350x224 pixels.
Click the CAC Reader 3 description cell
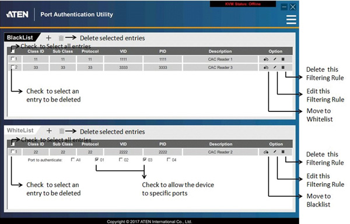[220, 68]
